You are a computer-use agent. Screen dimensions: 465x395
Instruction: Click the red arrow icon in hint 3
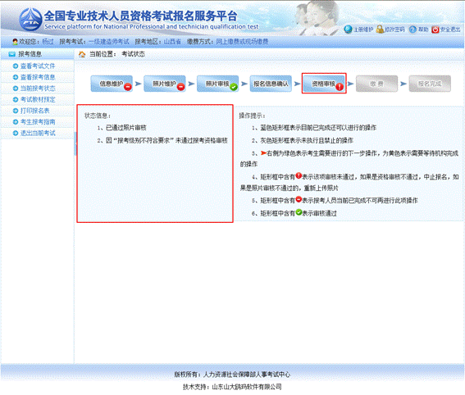[263, 153]
